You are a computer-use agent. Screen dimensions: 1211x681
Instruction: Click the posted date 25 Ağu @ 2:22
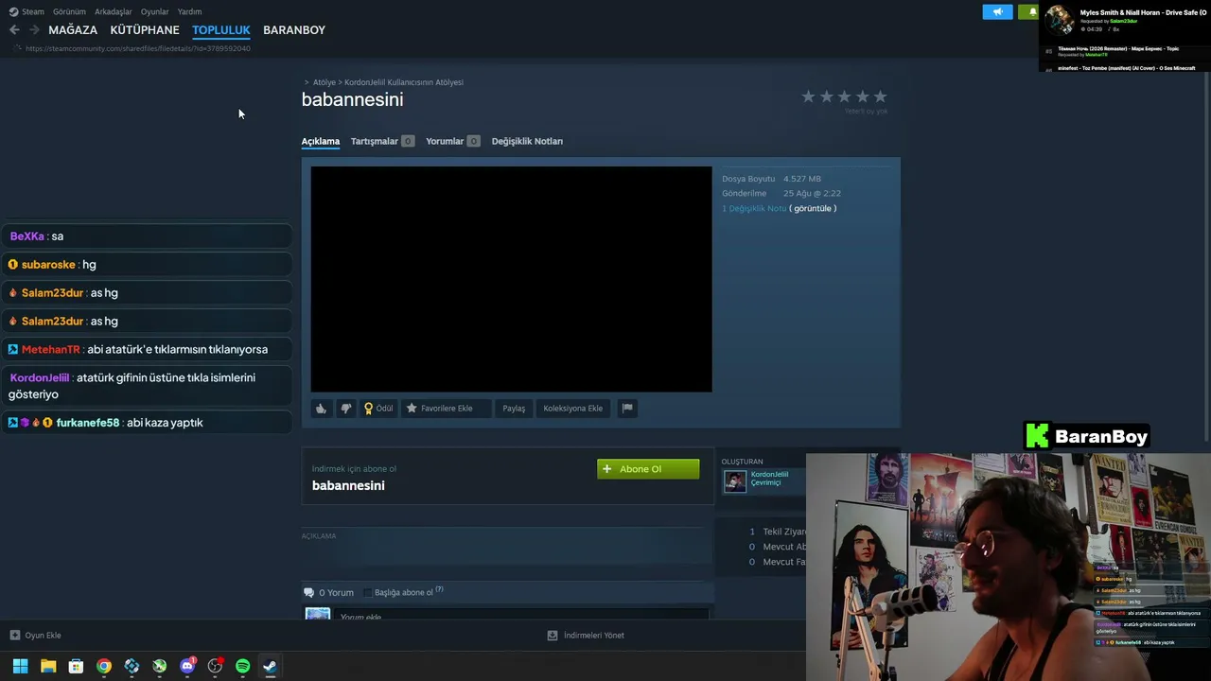(812, 194)
